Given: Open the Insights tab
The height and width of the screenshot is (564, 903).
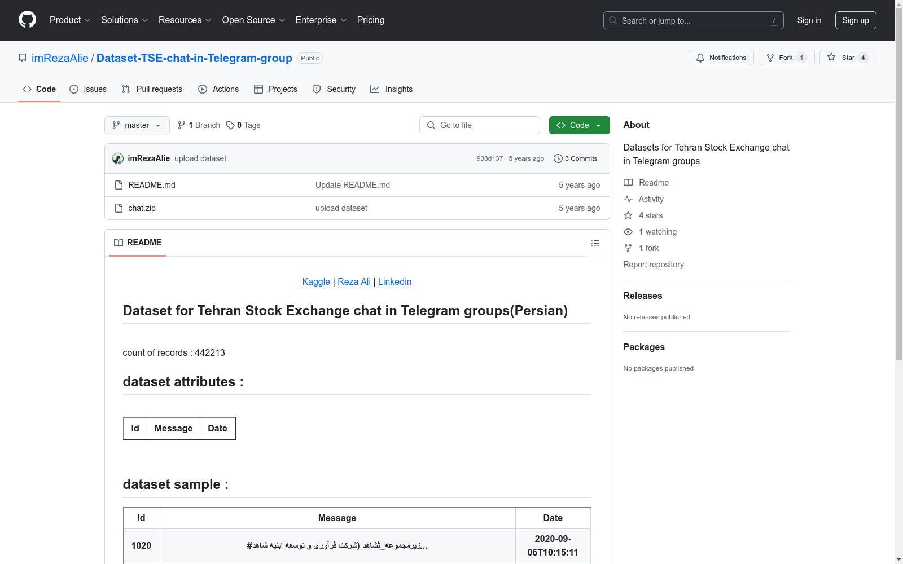Looking at the screenshot, I should 391,89.
